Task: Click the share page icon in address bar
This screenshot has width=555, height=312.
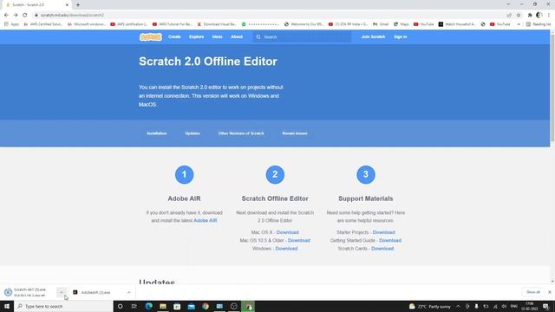Action: pyautogui.click(x=509, y=16)
